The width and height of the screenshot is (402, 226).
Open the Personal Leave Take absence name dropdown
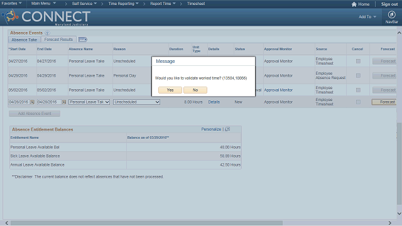(89, 102)
